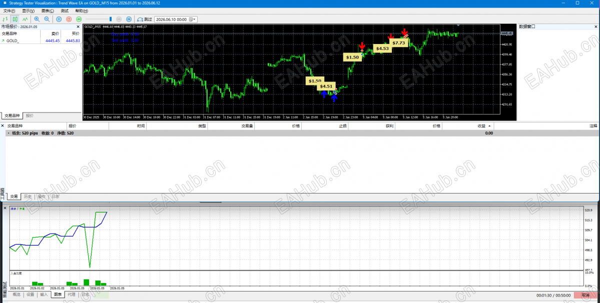Sort trades by 止损 column header
The height and width of the screenshot is (303, 600).
tap(324, 125)
